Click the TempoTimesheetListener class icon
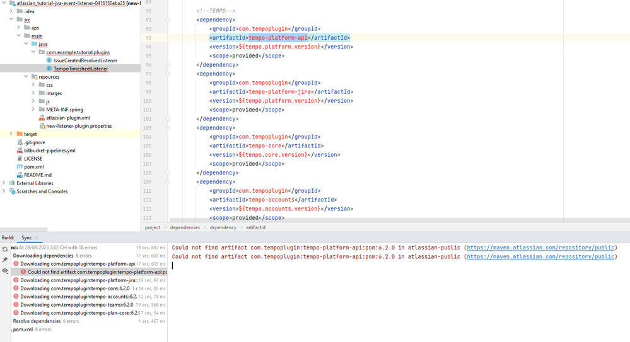The height and width of the screenshot is (342, 630). pyautogui.click(x=49, y=69)
